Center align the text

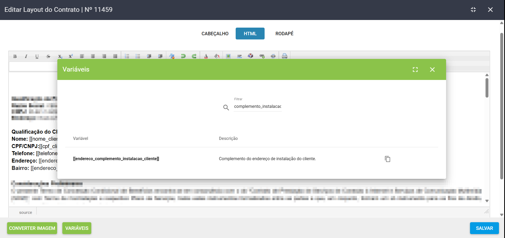[x=93, y=56]
